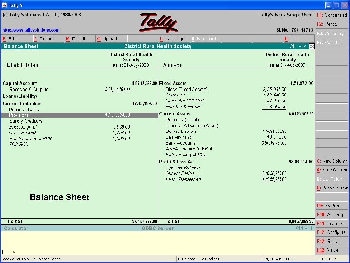The width and height of the screenshot is (350, 263).
Task: Select the Capital Account group row
Action: click(79, 83)
